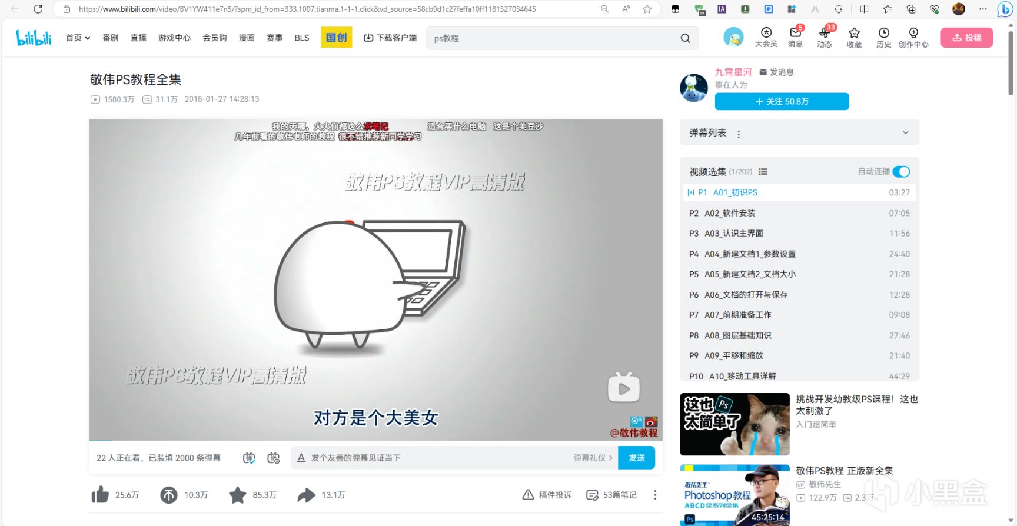Open 会员购 in header
The width and height of the screenshot is (1017, 526).
[215, 38]
